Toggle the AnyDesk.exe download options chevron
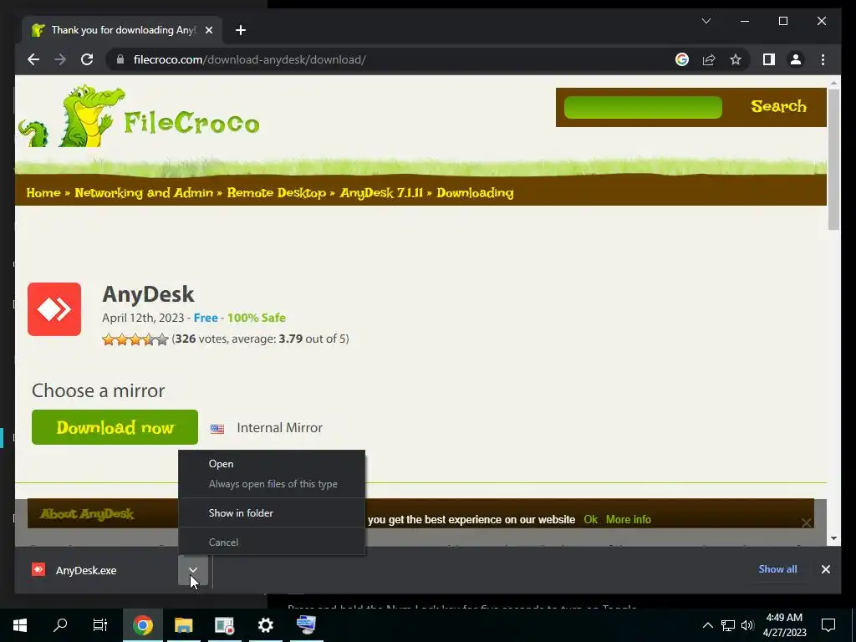This screenshot has width=856, height=642. tap(193, 570)
